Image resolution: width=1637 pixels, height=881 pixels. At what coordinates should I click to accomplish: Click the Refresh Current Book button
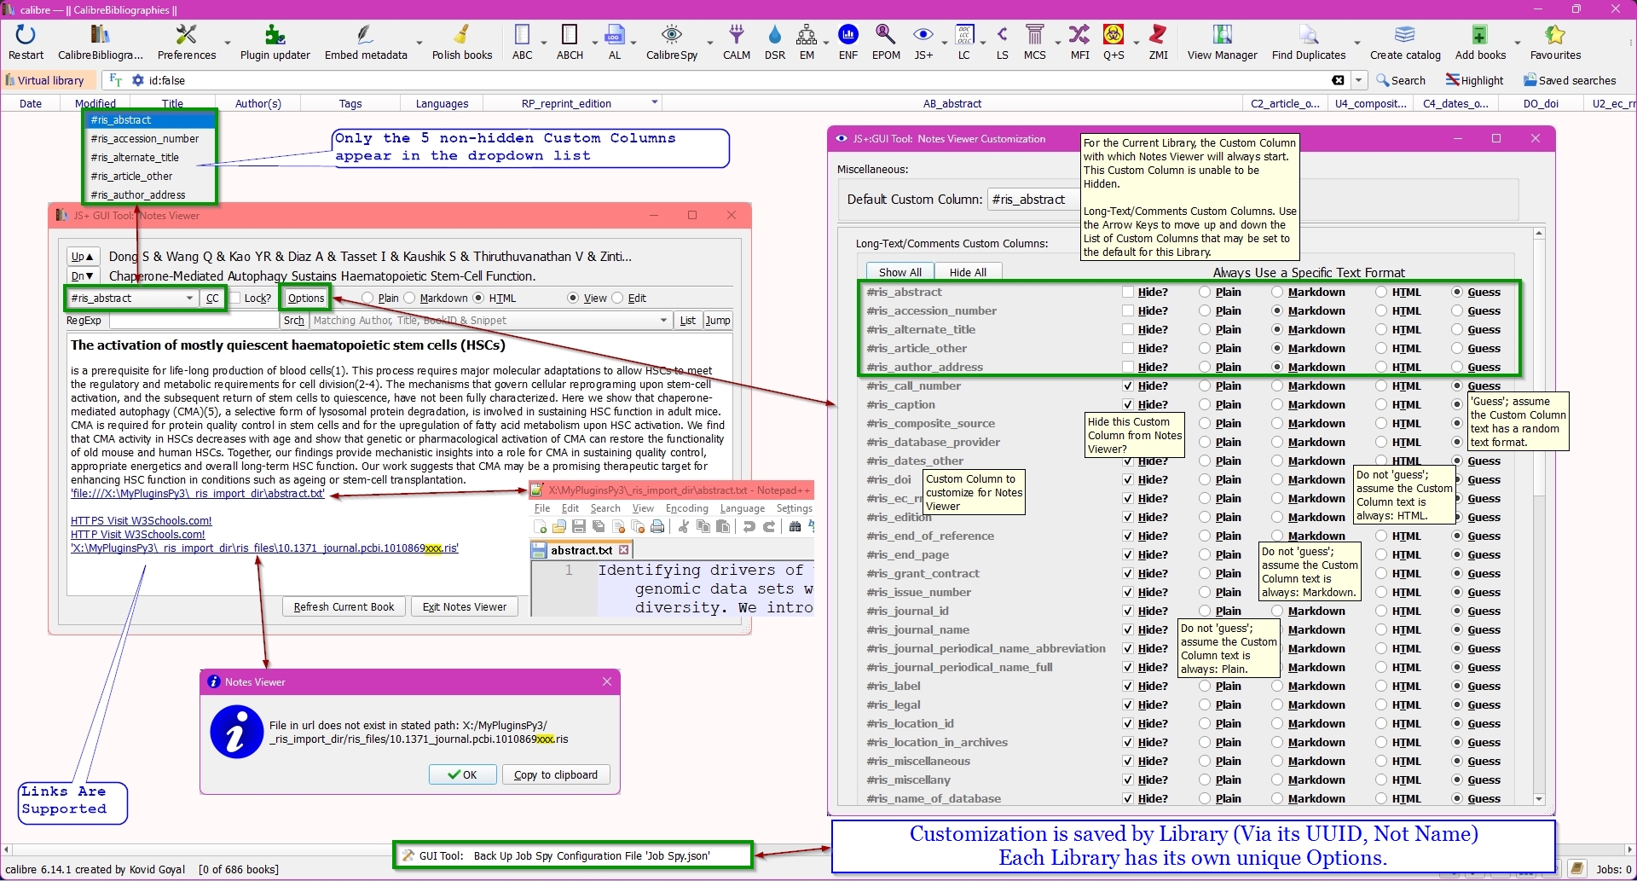click(344, 607)
